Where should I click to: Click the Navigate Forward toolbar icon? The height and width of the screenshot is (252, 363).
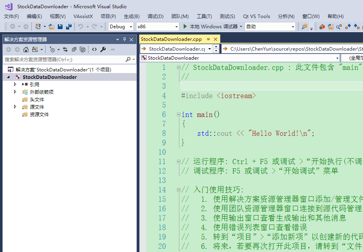click(26, 27)
